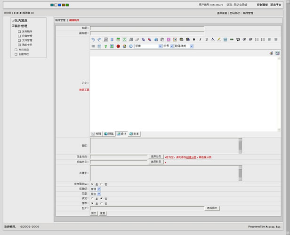Open 专栏分类 in the sidebar
Image resolution: width=290 pixels, height=235 pixels.
(x=24, y=50)
